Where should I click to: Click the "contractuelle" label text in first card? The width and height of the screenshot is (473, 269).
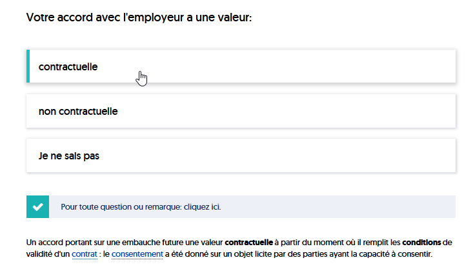(68, 66)
